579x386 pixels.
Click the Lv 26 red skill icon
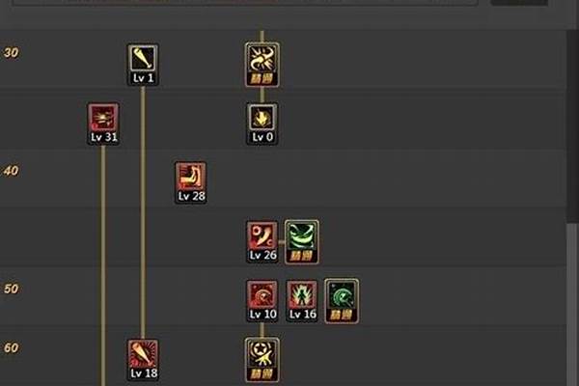coord(262,242)
